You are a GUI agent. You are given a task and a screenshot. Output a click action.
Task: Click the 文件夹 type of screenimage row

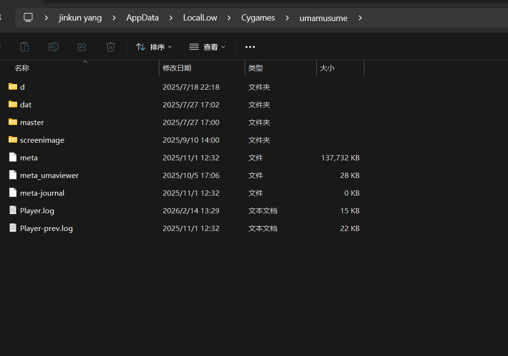pyautogui.click(x=259, y=140)
